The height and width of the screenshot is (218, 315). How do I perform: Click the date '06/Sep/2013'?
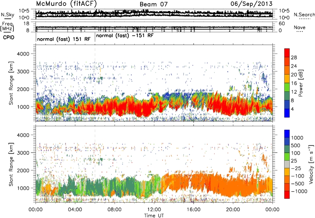(252, 4)
